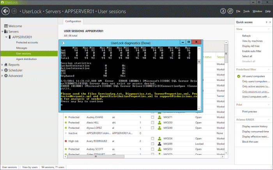The height and width of the screenshot is (170, 273).
Task: Open Protected accounts in the tree
Action: [x=27, y=42]
